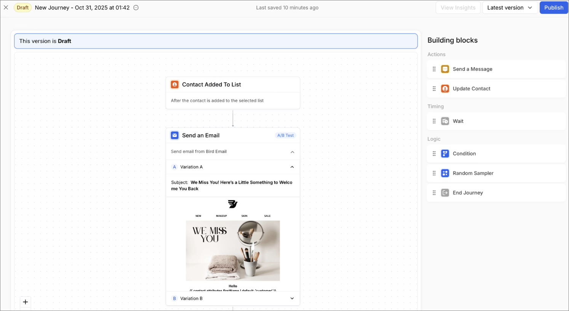
Task: Click the A/B Test badge
Action: 285,135
